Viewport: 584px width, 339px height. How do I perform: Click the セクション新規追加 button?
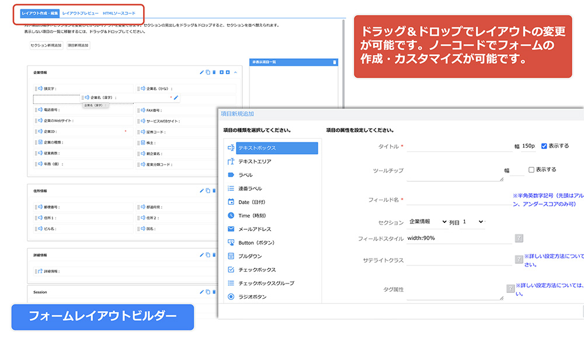tap(46, 45)
